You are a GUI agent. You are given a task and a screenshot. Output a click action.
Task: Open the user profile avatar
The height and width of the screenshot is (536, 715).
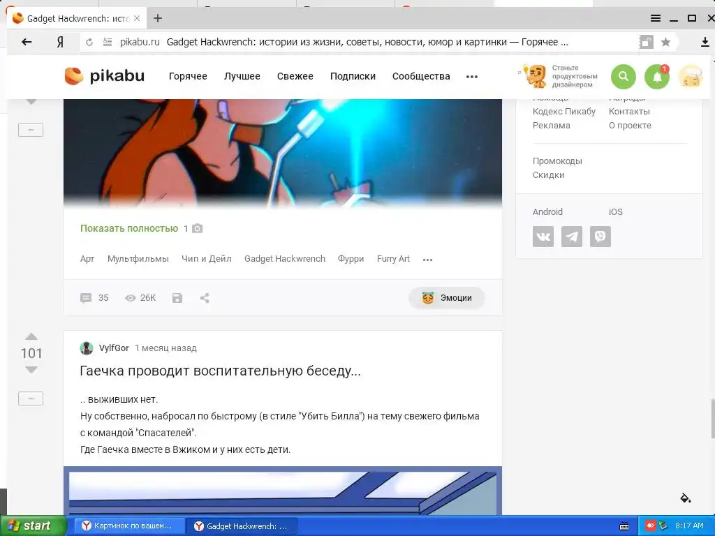[x=691, y=77]
